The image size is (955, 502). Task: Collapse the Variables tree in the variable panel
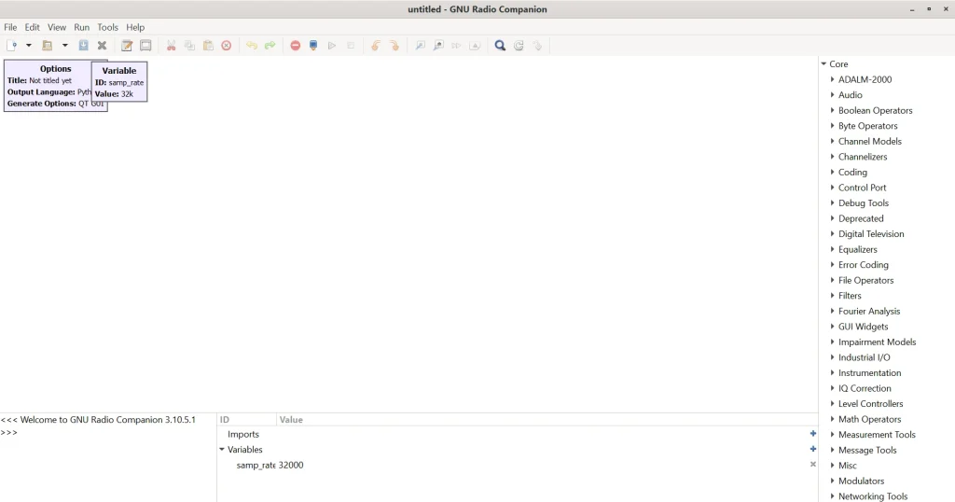(222, 450)
